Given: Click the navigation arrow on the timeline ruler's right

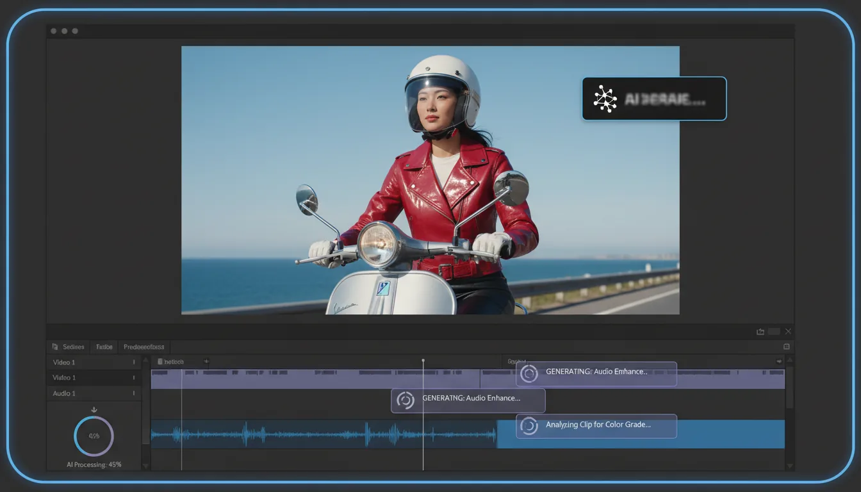Looking at the screenshot, I should [x=779, y=361].
